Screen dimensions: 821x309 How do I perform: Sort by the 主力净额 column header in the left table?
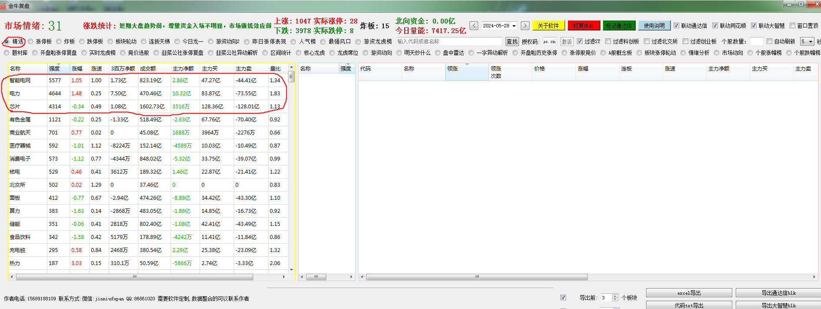(x=183, y=69)
